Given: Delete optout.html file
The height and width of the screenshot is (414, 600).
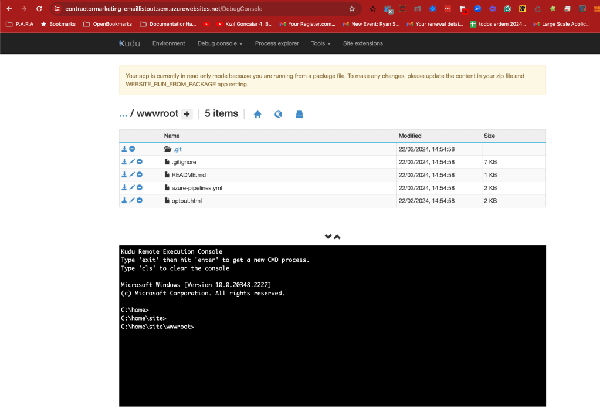Looking at the screenshot, I should click(140, 200).
